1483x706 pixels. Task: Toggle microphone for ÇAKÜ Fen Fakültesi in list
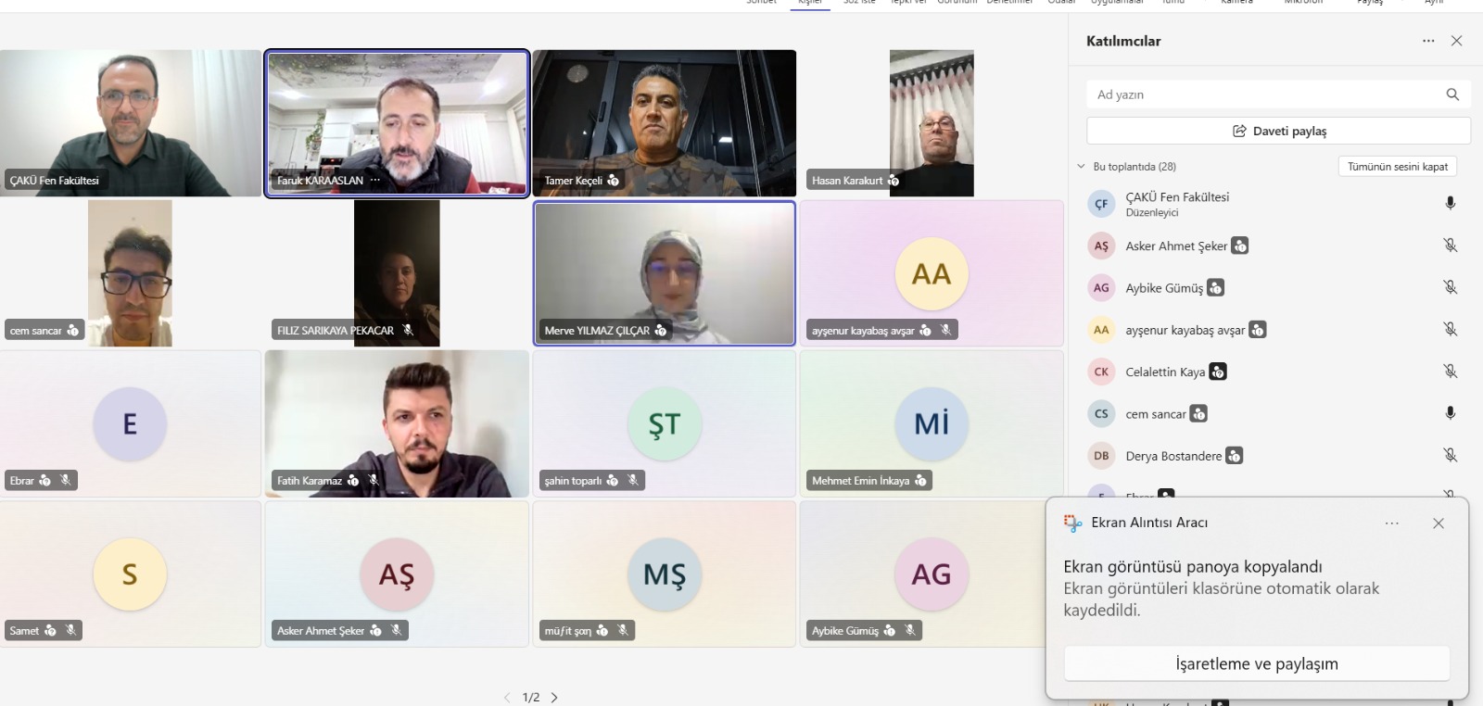[1450, 204]
